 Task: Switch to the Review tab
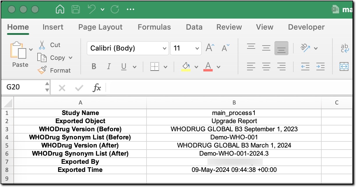229,27
